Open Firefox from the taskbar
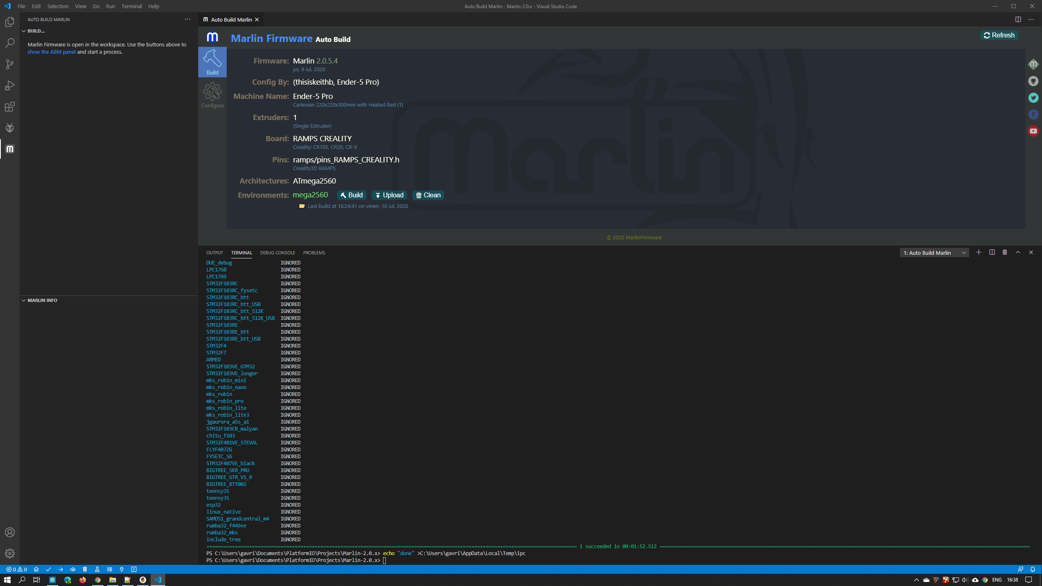The height and width of the screenshot is (586, 1042). coord(83,580)
